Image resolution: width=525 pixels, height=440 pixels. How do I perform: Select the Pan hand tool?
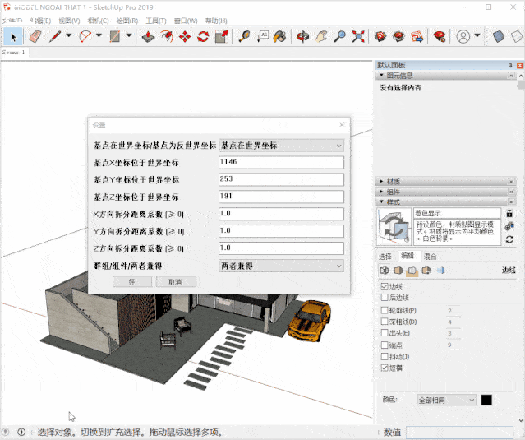[x=321, y=36]
